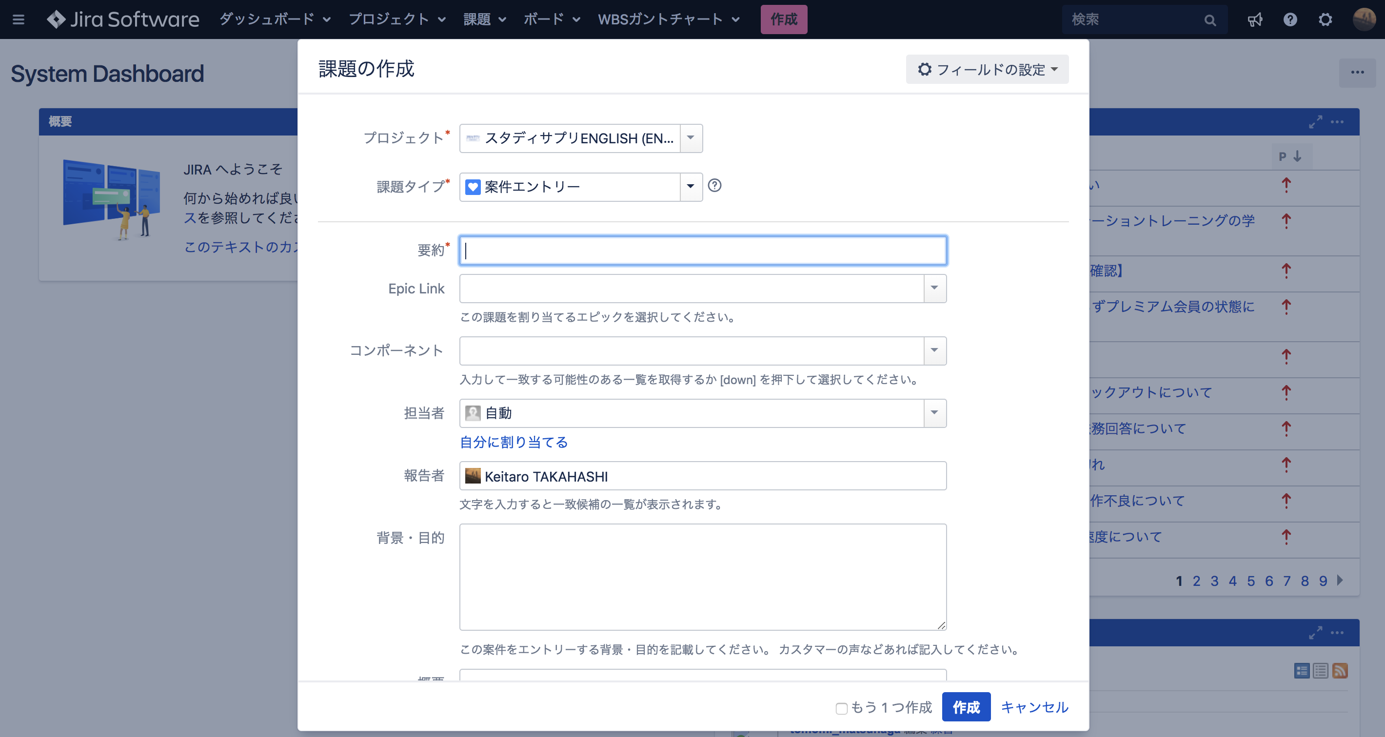Image resolution: width=1385 pixels, height=737 pixels.
Task: Click the System Dashboard title
Action: [x=107, y=74]
